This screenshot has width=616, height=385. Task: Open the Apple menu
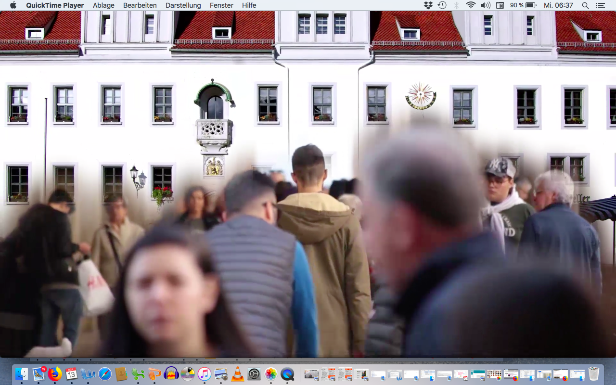tap(13, 5)
